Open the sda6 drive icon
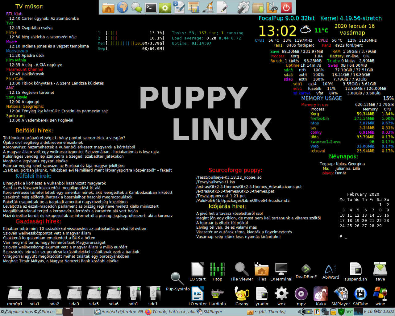Screen dimensions: 395x316 pos(114,297)
